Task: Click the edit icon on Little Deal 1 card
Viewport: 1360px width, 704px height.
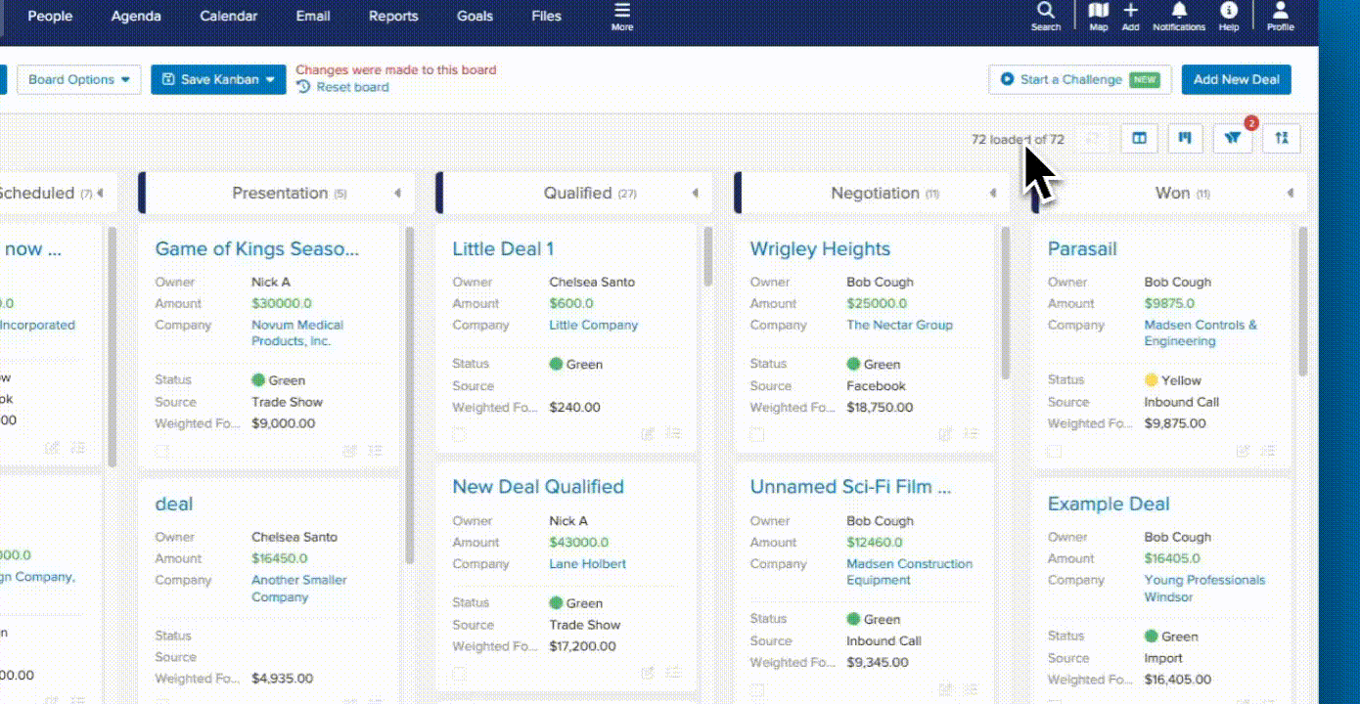Action: [x=648, y=434]
